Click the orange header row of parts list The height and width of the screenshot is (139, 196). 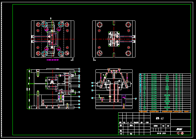coord(165,112)
